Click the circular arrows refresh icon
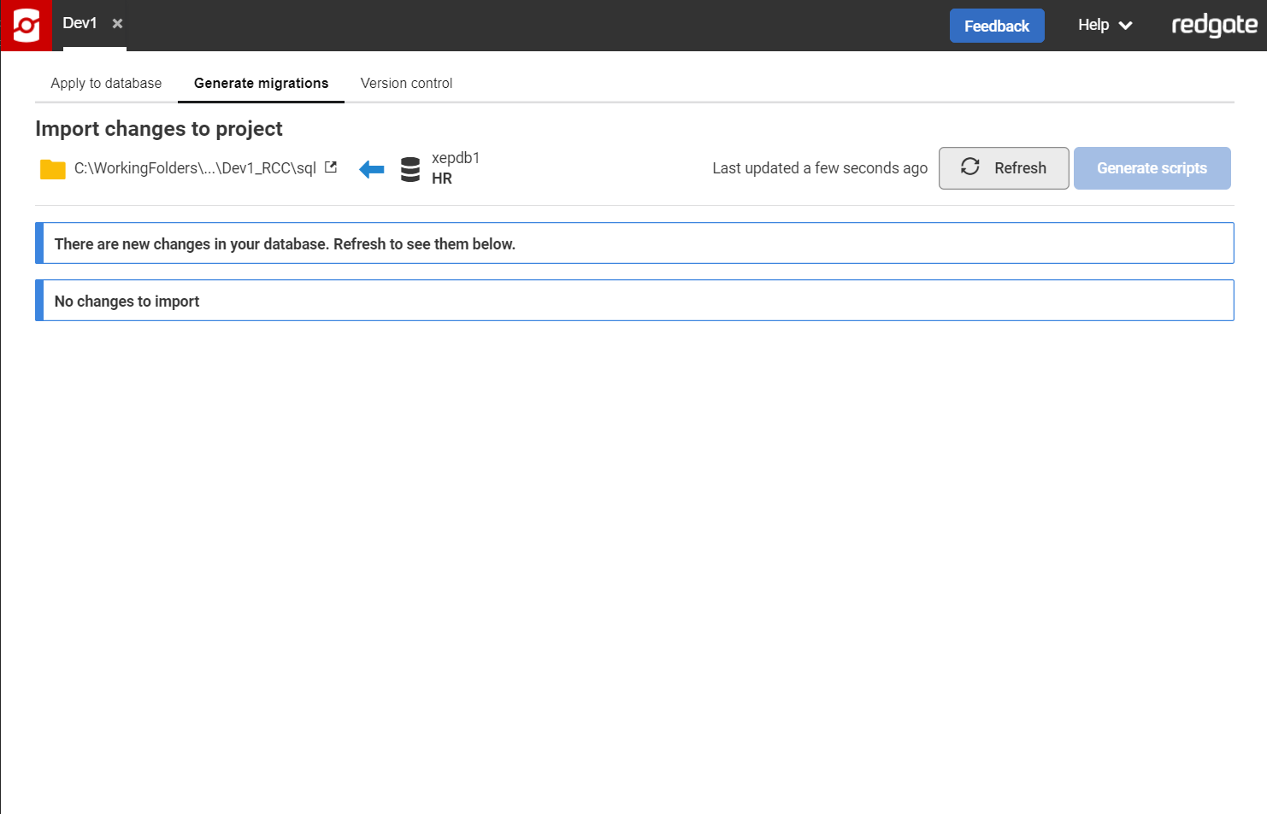 970,167
